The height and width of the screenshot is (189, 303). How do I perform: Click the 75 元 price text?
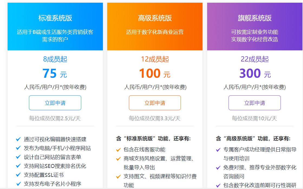(x=55, y=73)
